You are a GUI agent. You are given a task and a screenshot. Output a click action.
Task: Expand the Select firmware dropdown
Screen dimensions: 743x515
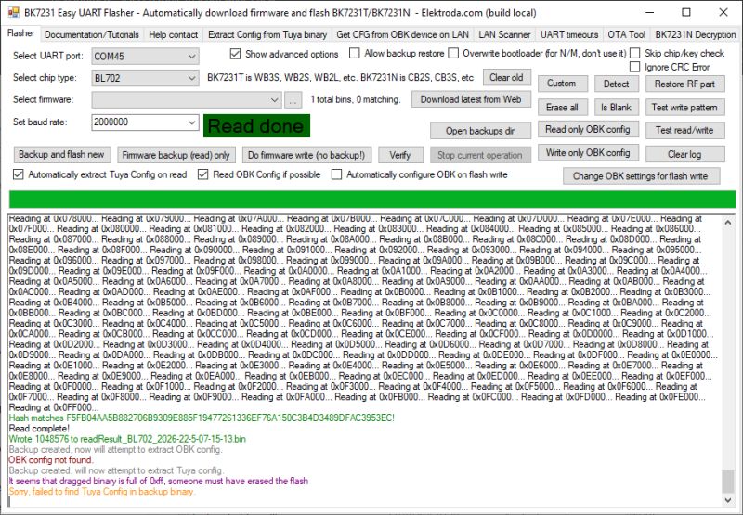click(x=274, y=100)
